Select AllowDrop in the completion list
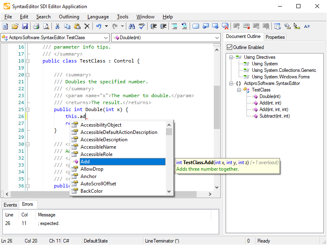 [92, 169]
